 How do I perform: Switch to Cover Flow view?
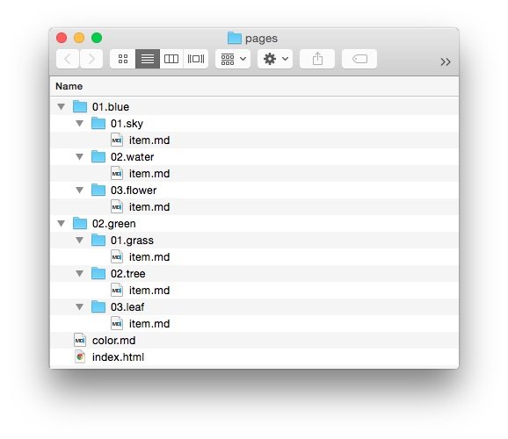196,59
